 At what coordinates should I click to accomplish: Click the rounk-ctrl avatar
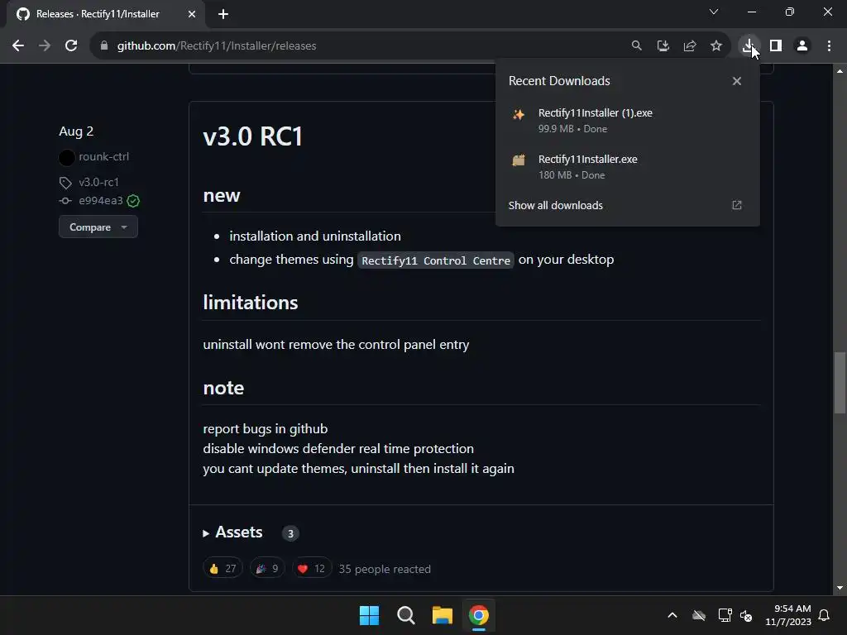pyautogui.click(x=66, y=157)
